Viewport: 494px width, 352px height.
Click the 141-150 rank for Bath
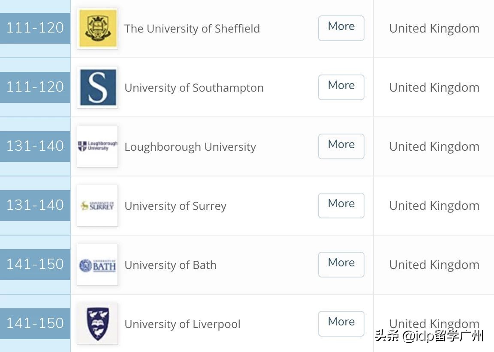35,264
